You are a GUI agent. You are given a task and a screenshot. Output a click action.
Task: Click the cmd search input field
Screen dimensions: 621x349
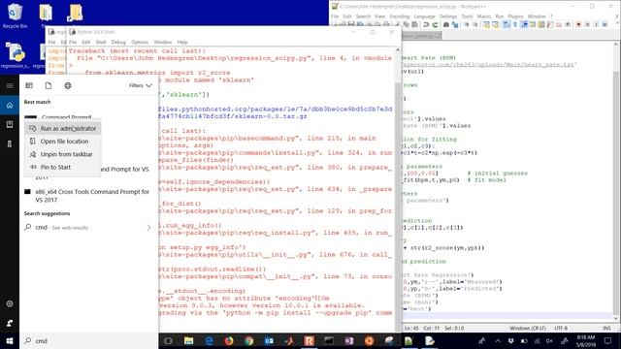coord(88,340)
